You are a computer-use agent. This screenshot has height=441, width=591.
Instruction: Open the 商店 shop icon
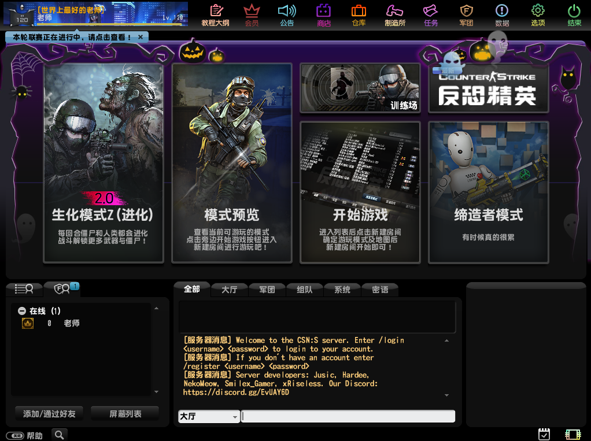(323, 15)
